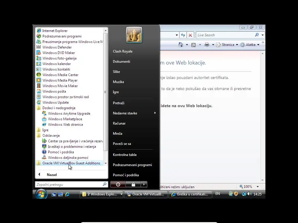Open Računar from Start menu

[119, 123]
